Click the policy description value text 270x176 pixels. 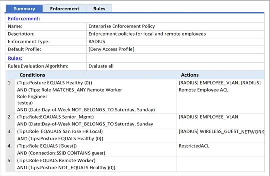147,34
